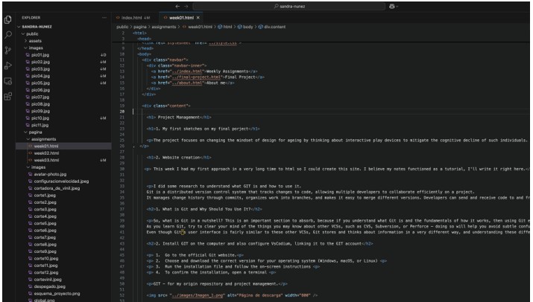Click the html breadcrumb segment
Image resolution: width=533 pixels, height=302 pixels.
227,27
